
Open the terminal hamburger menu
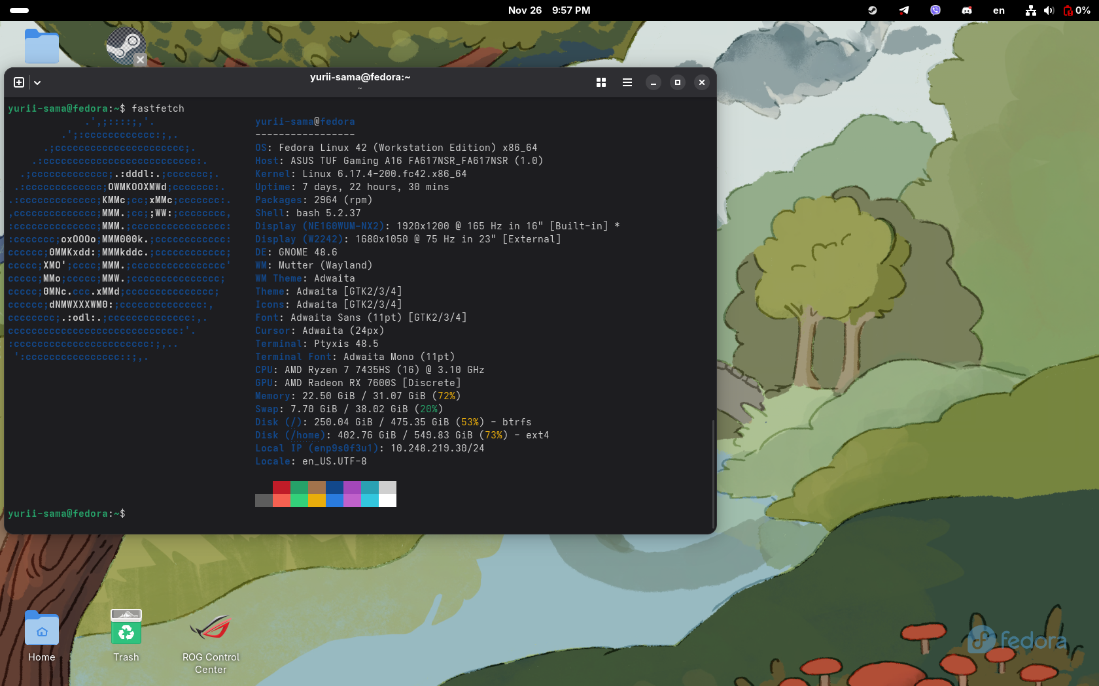pos(627,82)
